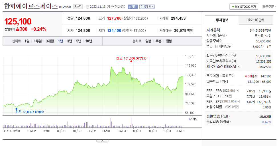Select the 1주일 line chart period
The image size is (279, 146).
[38, 41]
